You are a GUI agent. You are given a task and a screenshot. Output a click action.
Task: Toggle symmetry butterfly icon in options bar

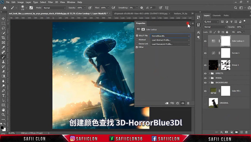pyautogui.click(x=167, y=8)
